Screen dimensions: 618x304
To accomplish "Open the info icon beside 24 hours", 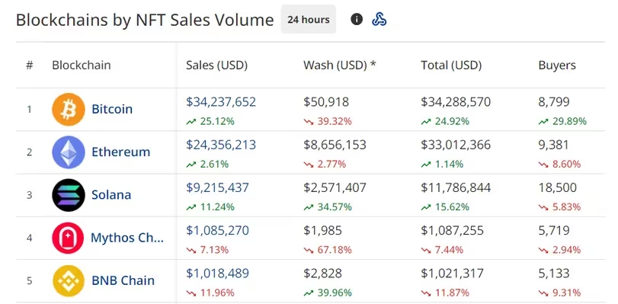I will (357, 19).
